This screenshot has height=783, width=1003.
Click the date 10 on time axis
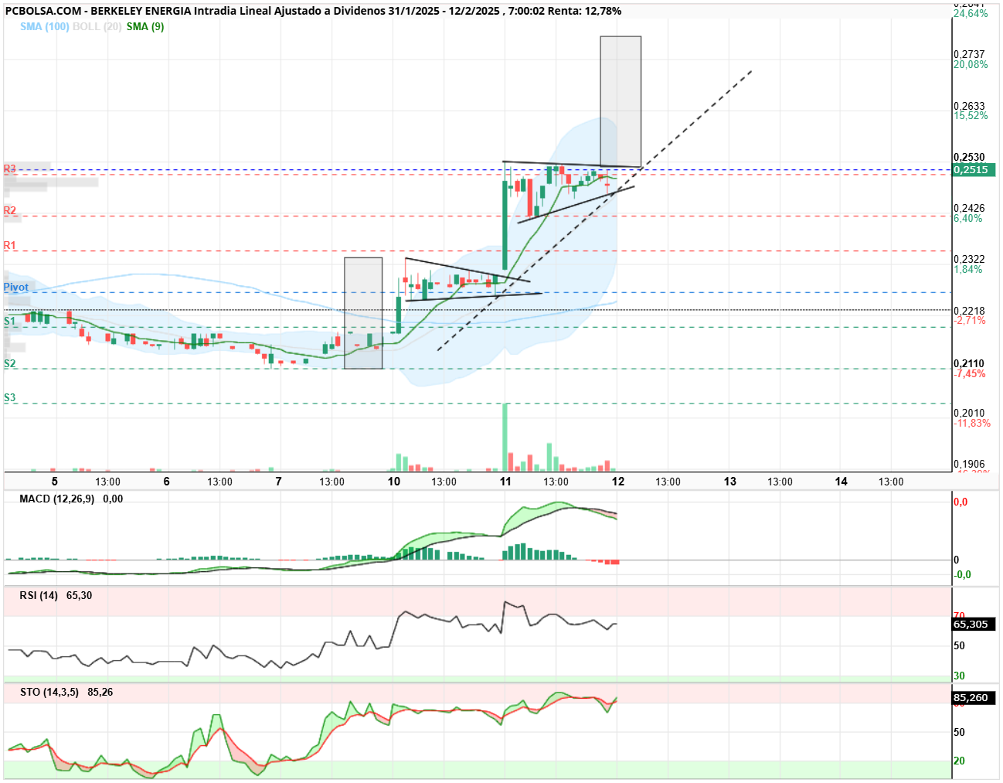pyautogui.click(x=394, y=481)
